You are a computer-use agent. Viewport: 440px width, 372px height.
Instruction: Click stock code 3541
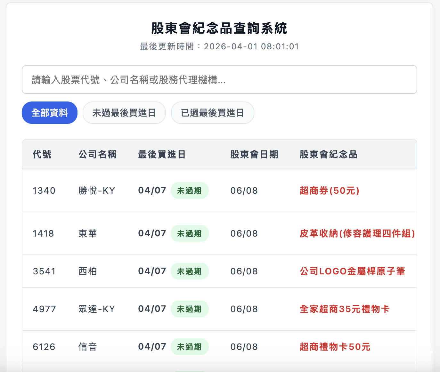[x=44, y=271]
